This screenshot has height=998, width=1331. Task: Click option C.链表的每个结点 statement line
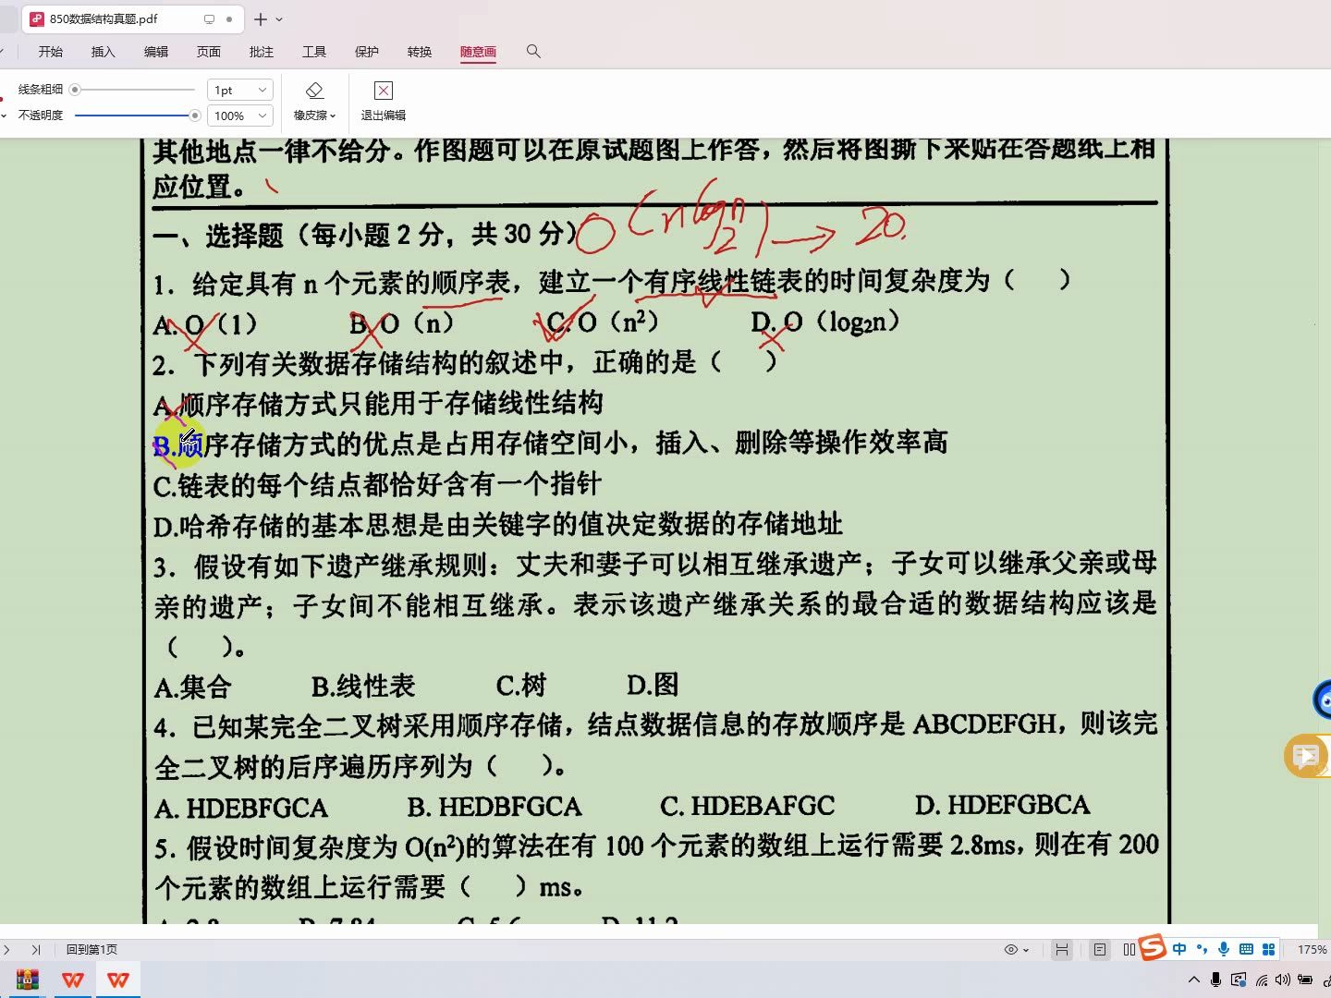tap(377, 484)
